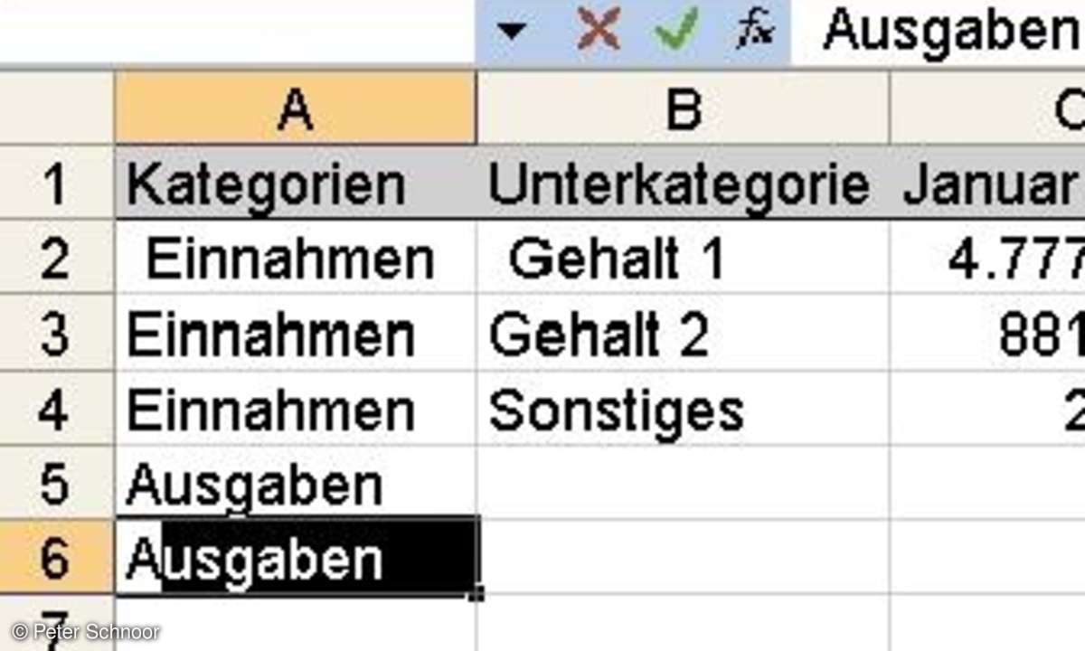Select row 5 header

point(56,485)
